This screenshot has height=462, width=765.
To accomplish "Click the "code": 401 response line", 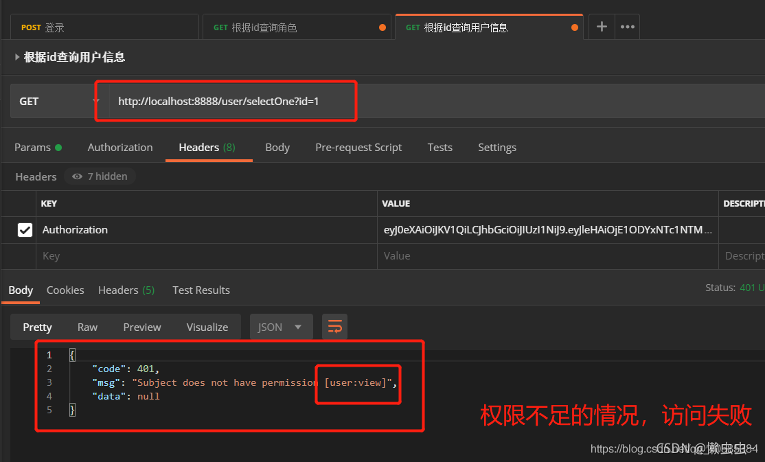I will click(x=126, y=369).
